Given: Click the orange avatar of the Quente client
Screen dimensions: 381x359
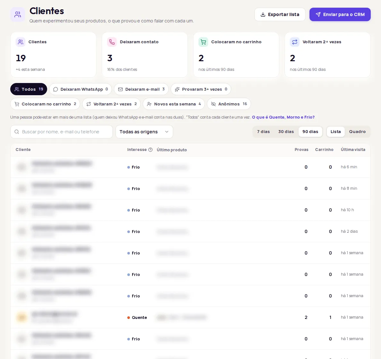Looking at the screenshot, I should (x=21, y=317).
